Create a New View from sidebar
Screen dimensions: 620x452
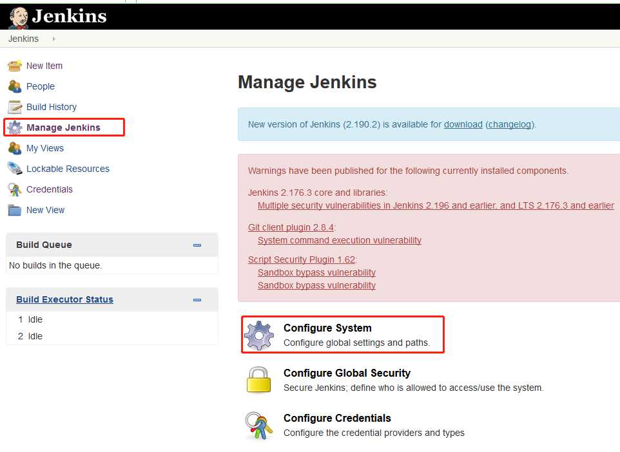(x=46, y=210)
